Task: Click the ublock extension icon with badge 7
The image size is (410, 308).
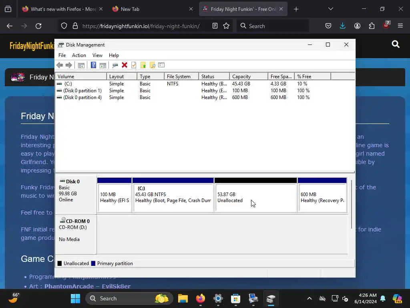Action: (386, 25)
